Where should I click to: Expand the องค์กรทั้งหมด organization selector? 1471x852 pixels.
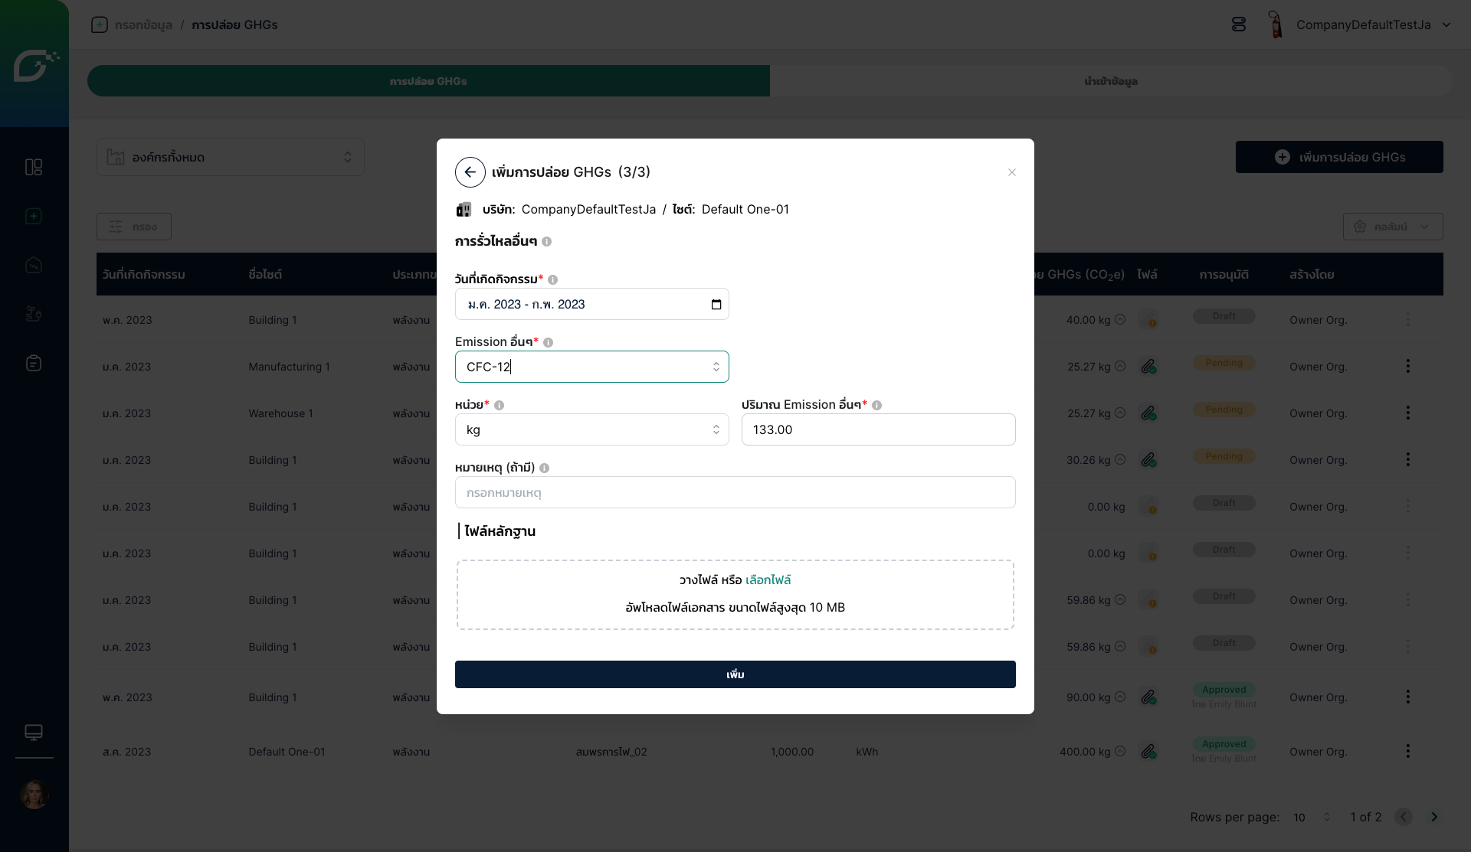point(230,157)
